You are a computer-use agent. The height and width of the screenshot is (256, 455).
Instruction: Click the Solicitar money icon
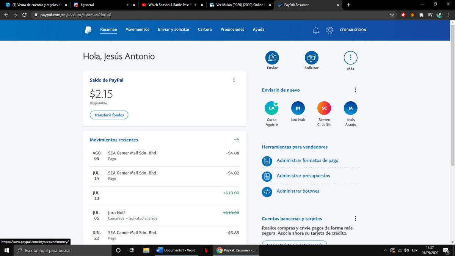312,58
